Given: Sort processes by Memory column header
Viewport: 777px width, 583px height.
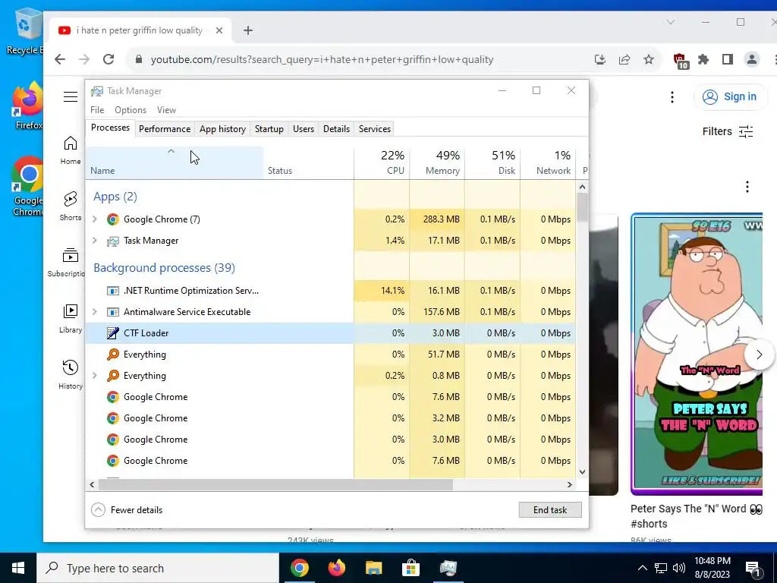Looking at the screenshot, I should pos(438,162).
